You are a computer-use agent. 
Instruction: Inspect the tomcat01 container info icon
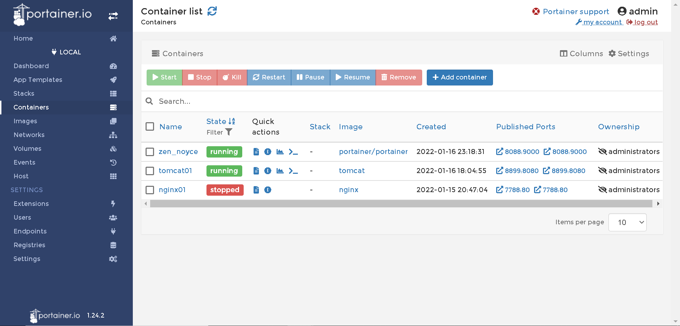pyautogui.click(x=268, y=171)
